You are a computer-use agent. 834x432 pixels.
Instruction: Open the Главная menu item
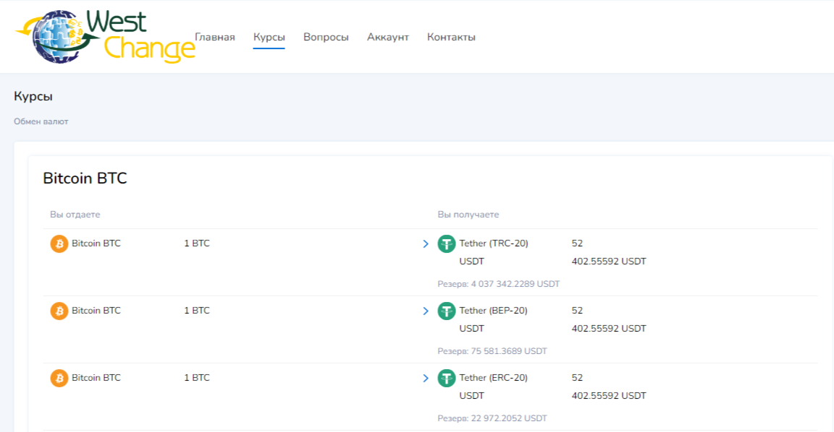pos(215,37)
